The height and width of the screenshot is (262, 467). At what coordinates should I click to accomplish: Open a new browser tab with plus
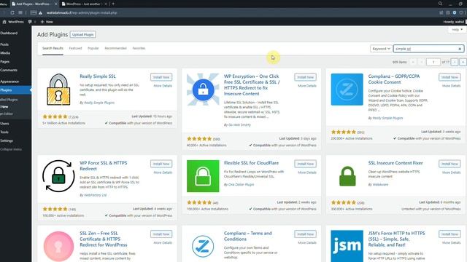click(x=113, y=4)
